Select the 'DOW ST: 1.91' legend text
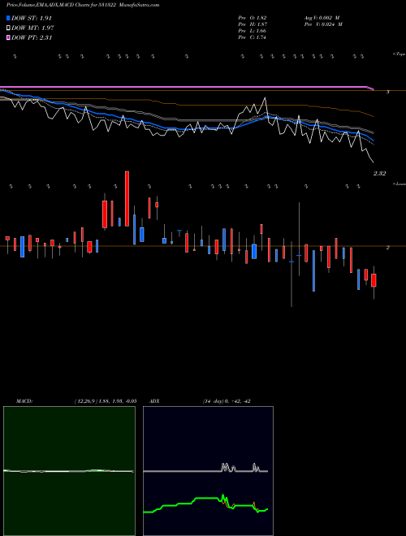Image resolution: width=406 pixels, height=536 pixels. pos(32,18)
